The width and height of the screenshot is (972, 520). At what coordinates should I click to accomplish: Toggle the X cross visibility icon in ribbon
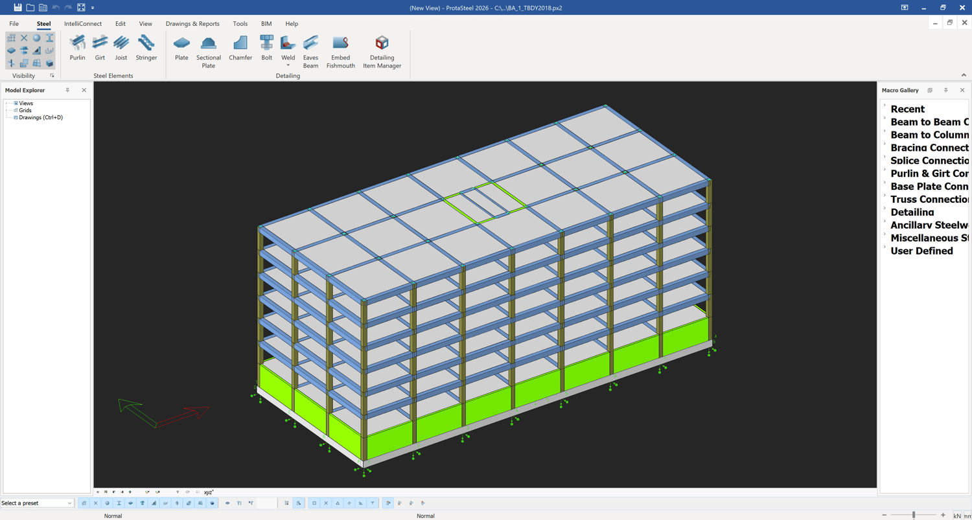(24, 38)
